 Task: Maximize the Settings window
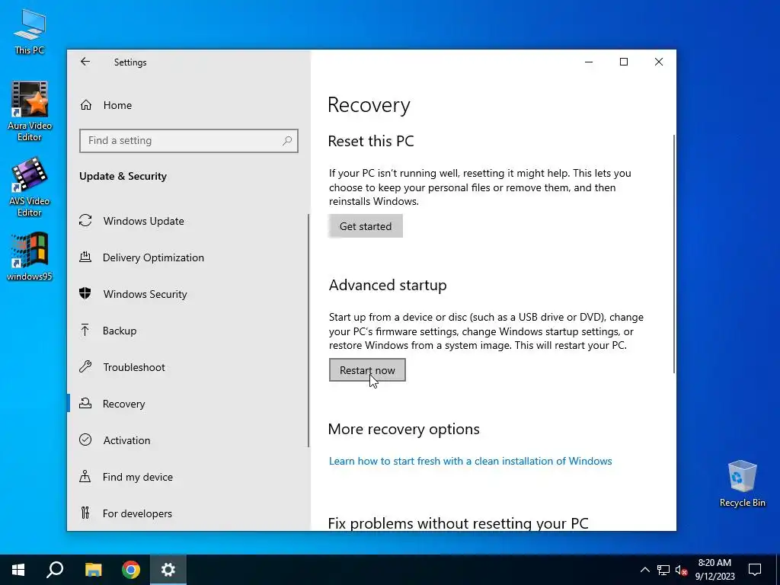tap(624, 62)
